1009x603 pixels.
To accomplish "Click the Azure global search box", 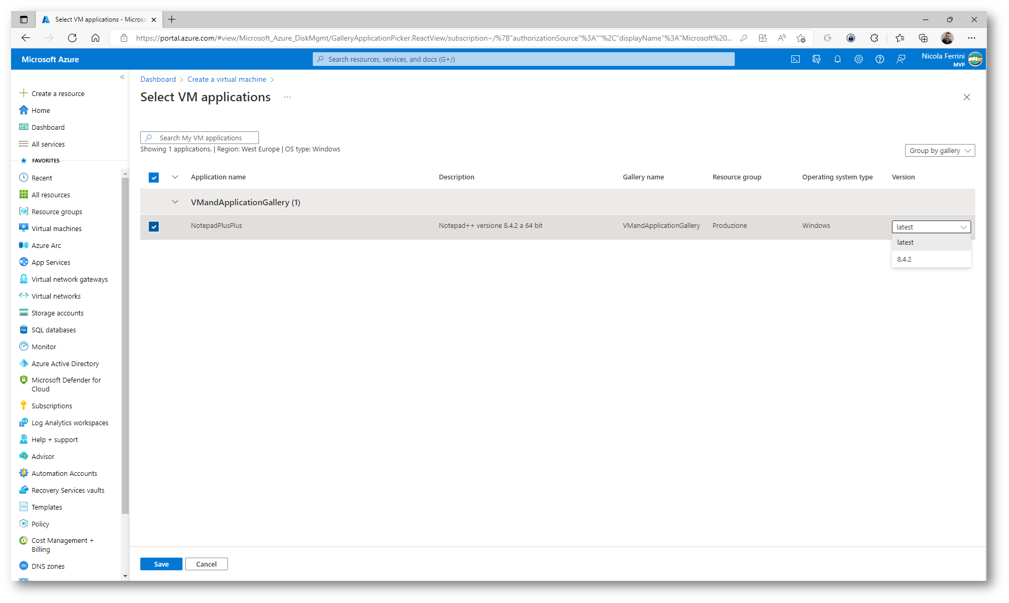I will pyautogui.click(x=523, y=59).
